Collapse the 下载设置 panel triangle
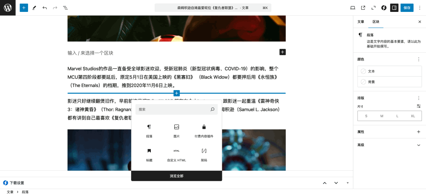The height and width of the screenshot is (195, 426). click(x=348, y=183)
